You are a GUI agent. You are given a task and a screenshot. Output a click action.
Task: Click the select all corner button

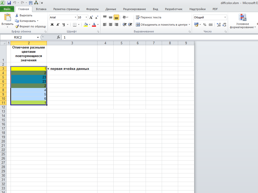click(x=3, y=43)
